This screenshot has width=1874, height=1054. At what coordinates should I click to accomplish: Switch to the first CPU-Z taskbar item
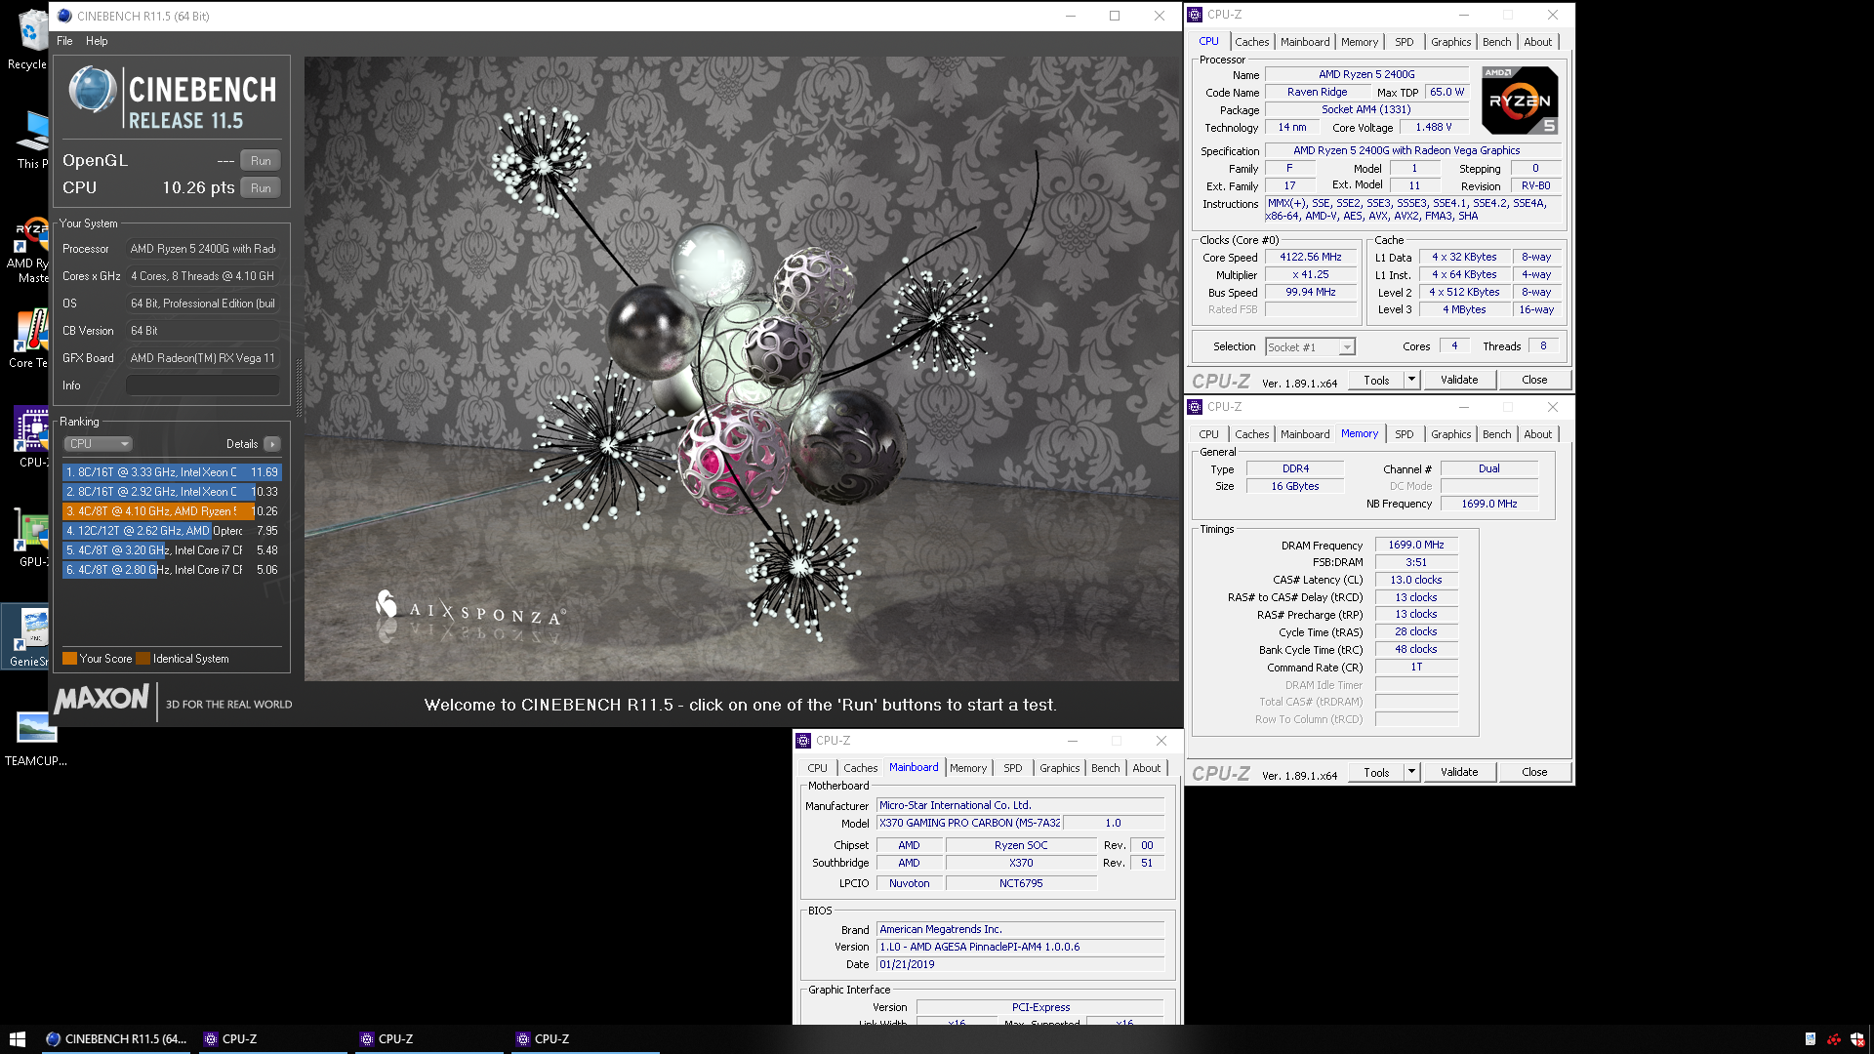pyautogui.click(x=273, y=1039)
